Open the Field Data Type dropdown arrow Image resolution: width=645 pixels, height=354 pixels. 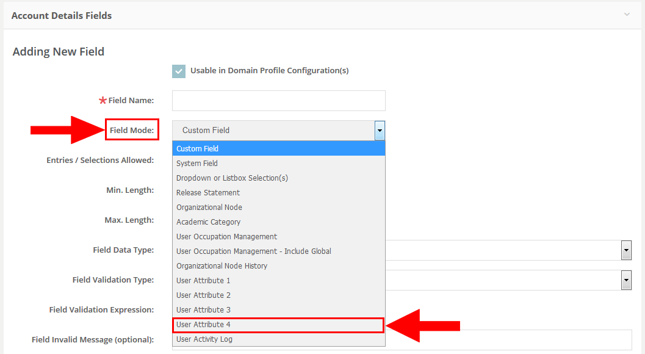pyautogui.click(x=626, y=250)
